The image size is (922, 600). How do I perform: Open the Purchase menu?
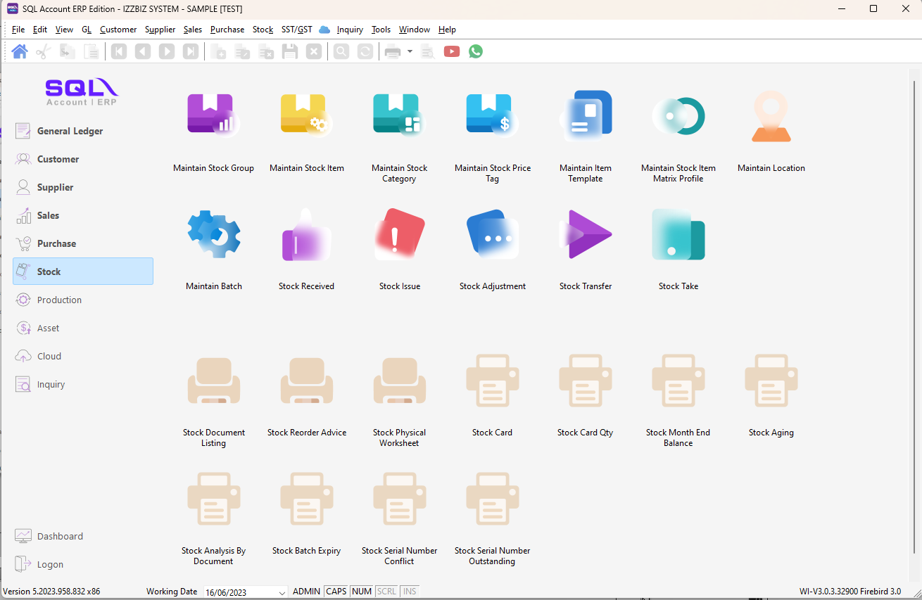point(227,30)
